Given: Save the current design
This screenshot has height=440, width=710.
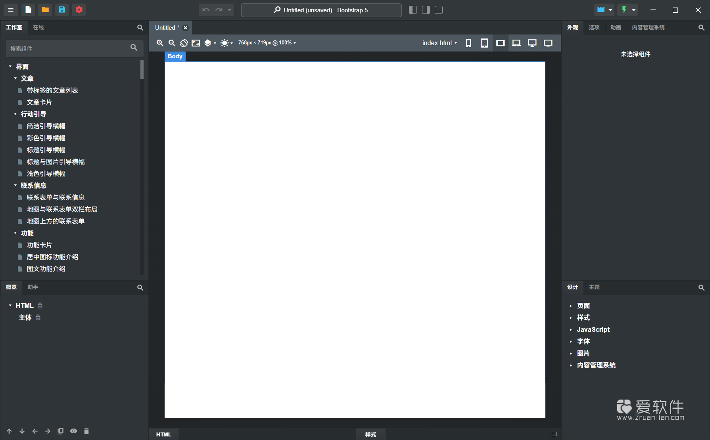Looking at the screenshot, I should (62, 10).
